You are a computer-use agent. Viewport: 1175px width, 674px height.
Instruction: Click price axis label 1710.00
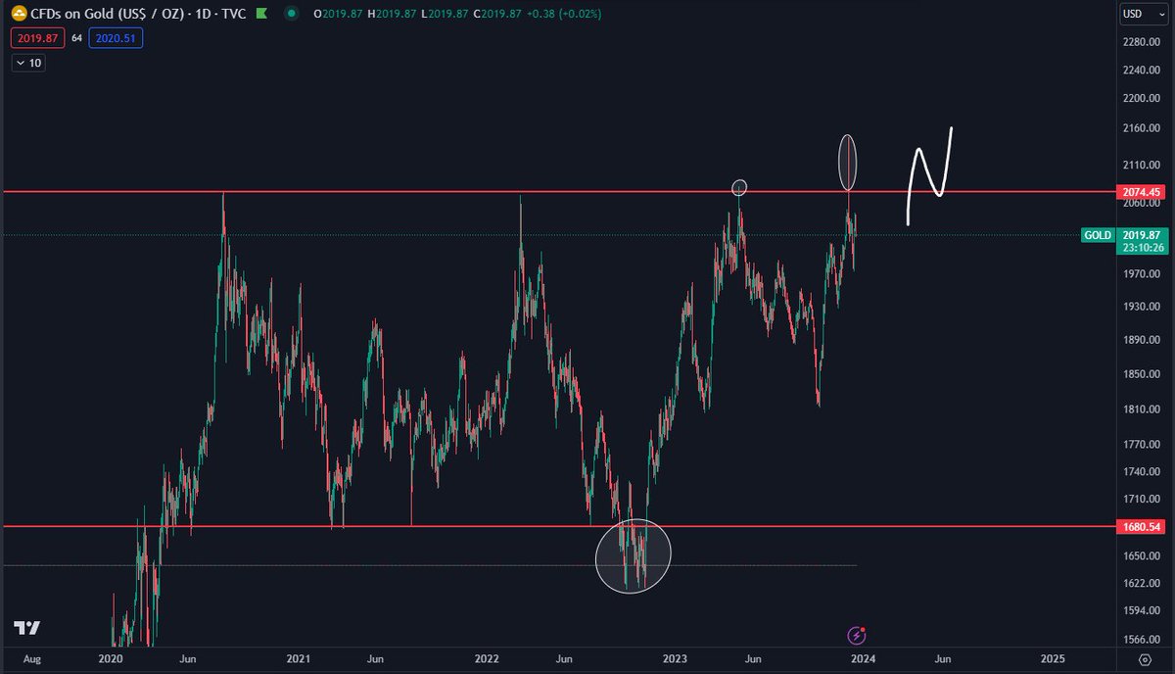pos(1142,499)
